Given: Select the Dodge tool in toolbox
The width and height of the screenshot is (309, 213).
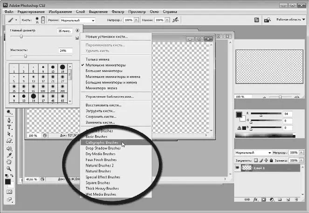Looking at the screenshot, I should point(9,112).
